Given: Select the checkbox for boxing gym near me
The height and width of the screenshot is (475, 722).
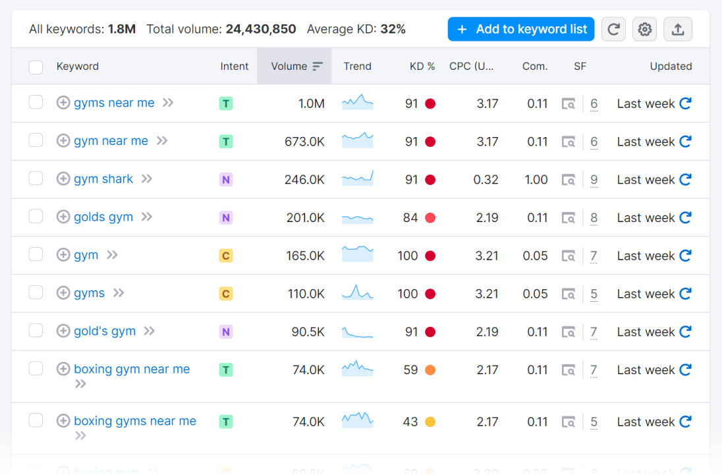Looking at the screenshot, I should pyautogui.click(x=36, y=369).
